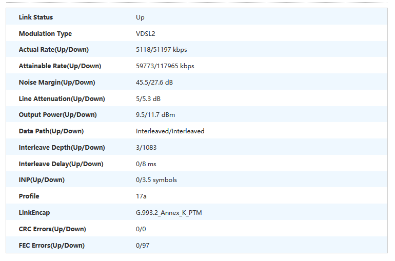Image resolution: width=395 pixels, height=261 pixels.
Task: Click the 'Data Path(Up/Down)' label
Action: point(51,131)
